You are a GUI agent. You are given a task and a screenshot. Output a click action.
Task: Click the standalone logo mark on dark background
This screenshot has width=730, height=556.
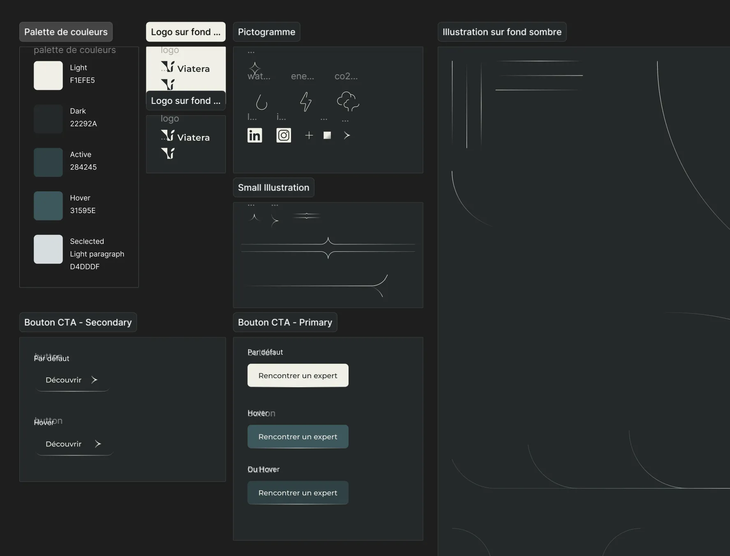168,153
